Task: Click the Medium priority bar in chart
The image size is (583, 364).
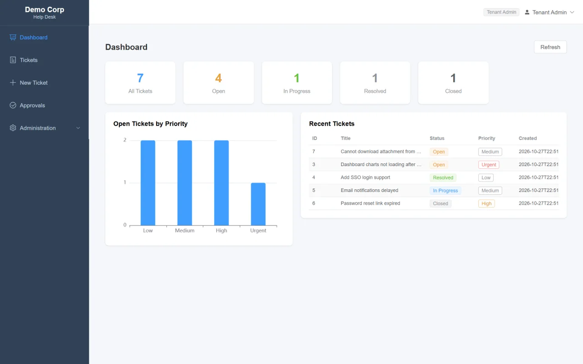Action: tap(184, 183)
